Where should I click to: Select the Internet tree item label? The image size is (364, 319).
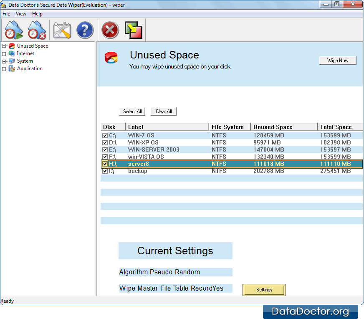pyautogui.click(x=25, y=53)
